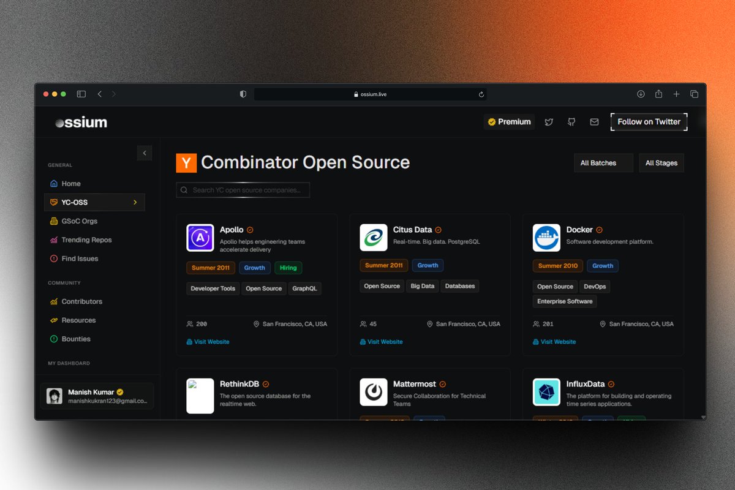This screenshot has width=735, height=490.
Task: Click the Summer 2010 tag on Docker card
Action: tap(558, 266)
